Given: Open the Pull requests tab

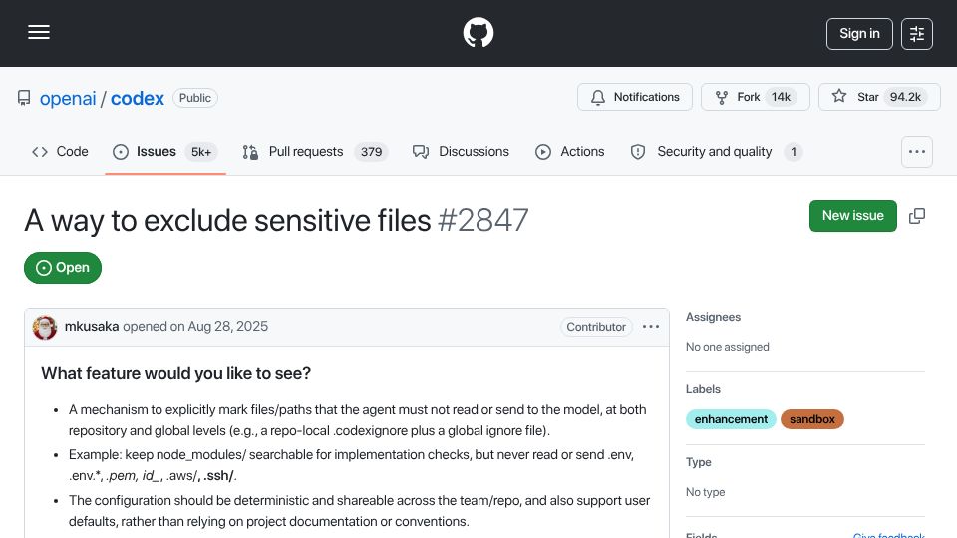Looking at the screenshot, I should click(314, 151).
